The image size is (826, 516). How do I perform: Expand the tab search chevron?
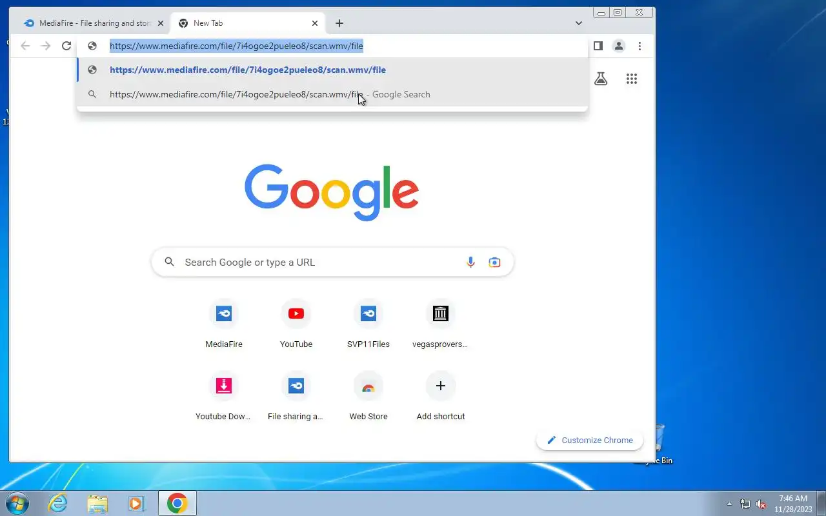tap(579, 23)
